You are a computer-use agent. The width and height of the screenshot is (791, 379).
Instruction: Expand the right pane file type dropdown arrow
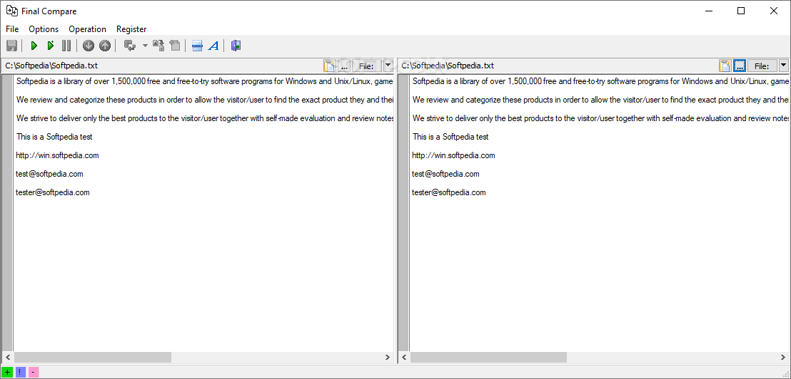point(783,66)
